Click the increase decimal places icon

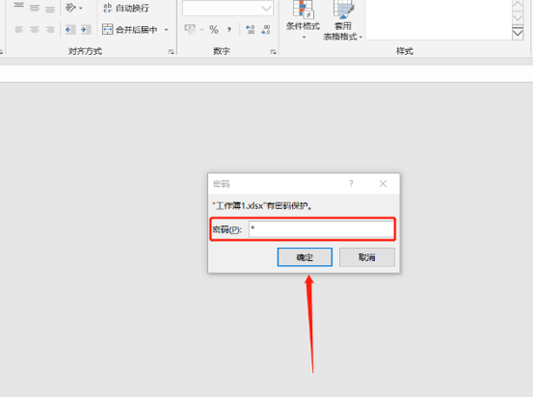pyautogui.click(x=250, y=30)
